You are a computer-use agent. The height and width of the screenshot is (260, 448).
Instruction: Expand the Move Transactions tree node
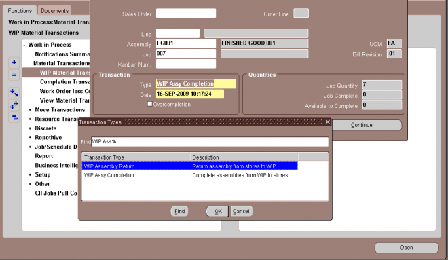click(30, 110)
